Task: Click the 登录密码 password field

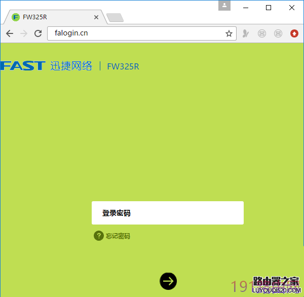Action: pyautogui.click(x=168, y=213)
